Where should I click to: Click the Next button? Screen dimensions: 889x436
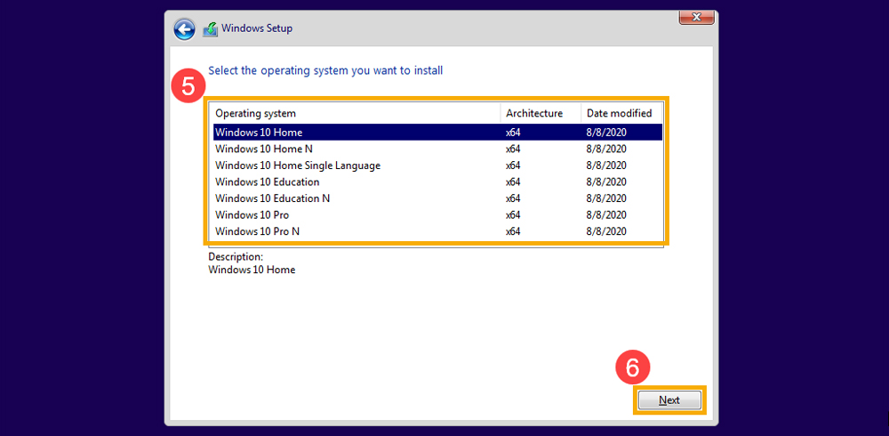click(x=669, y=400)
